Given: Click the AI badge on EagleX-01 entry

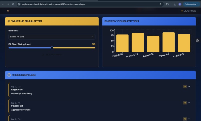Looking at the screenshot, I should pos(185,87).
